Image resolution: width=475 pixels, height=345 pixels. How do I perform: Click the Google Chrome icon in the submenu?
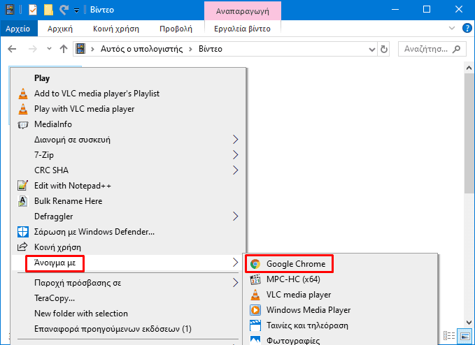tap(255, 264)
